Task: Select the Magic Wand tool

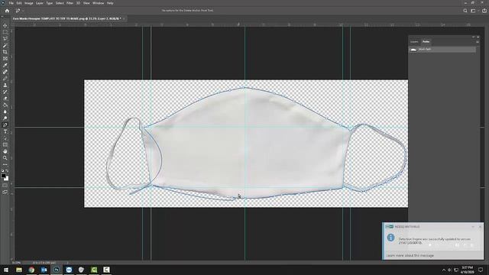Action: tap(5, 45)
